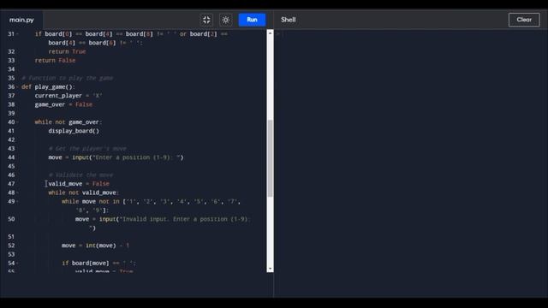The image size is (548, 308).
Task: Click the 'current_player' assignment on line 37
Action: (x=68, y=96)
